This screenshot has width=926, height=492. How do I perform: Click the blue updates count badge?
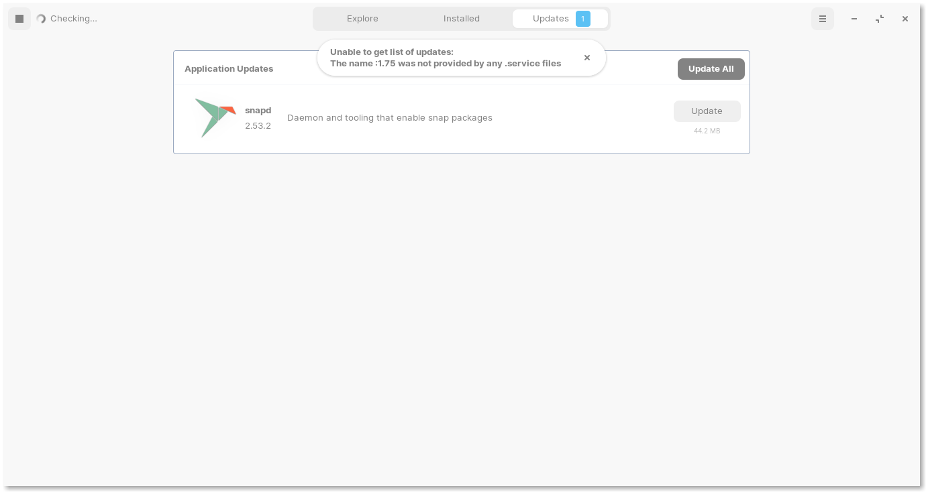(583, 19)
